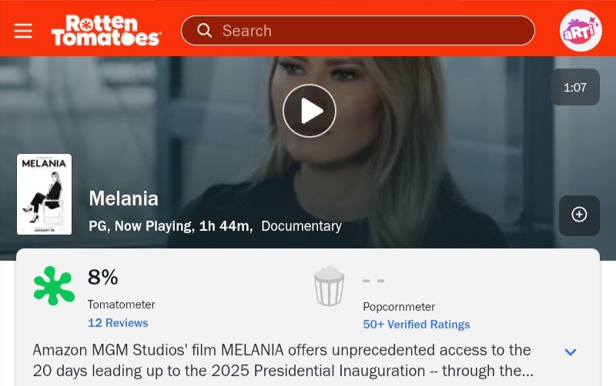
Task: Click the Tomatometer label
Action: 122,304
